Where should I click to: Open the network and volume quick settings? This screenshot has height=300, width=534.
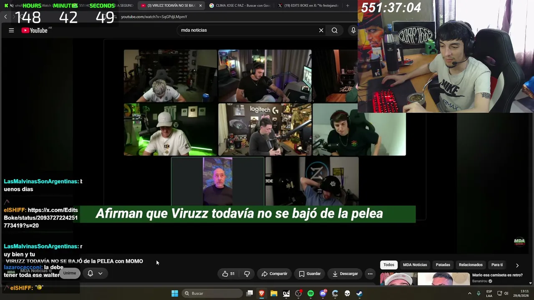(503, 293)
